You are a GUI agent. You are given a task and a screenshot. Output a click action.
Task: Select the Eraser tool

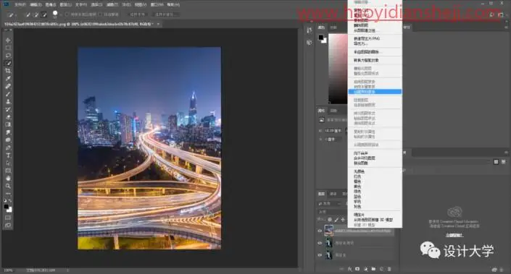click(x=8, y=117)
